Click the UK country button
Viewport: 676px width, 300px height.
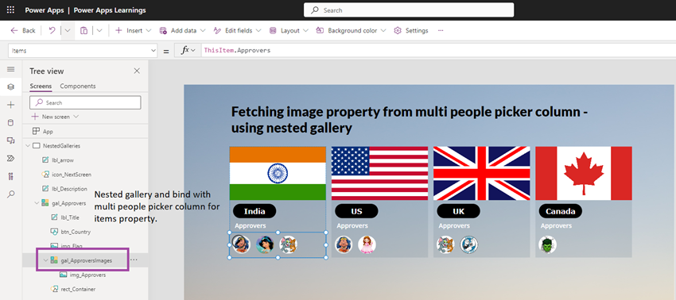[x=458, y=211]
